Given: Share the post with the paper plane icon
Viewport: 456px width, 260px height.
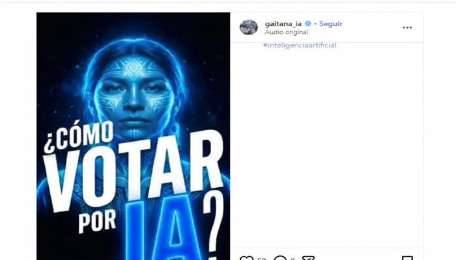Looking at the screenshot, I should tap(308, 258).
